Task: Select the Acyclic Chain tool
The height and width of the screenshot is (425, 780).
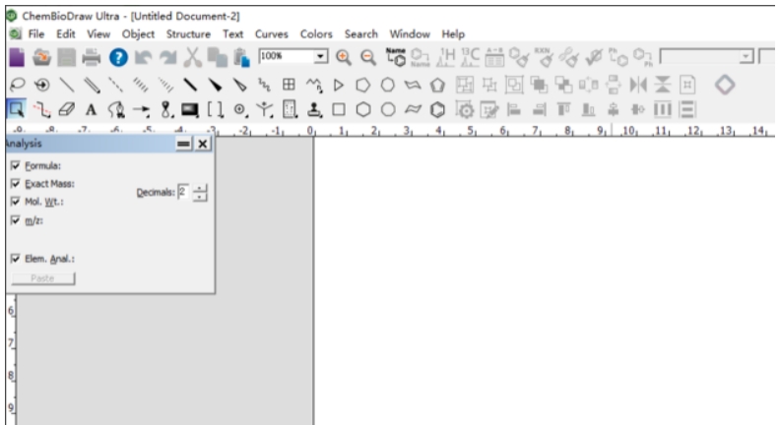Action: pyautogui.click(x=313, y=85)
